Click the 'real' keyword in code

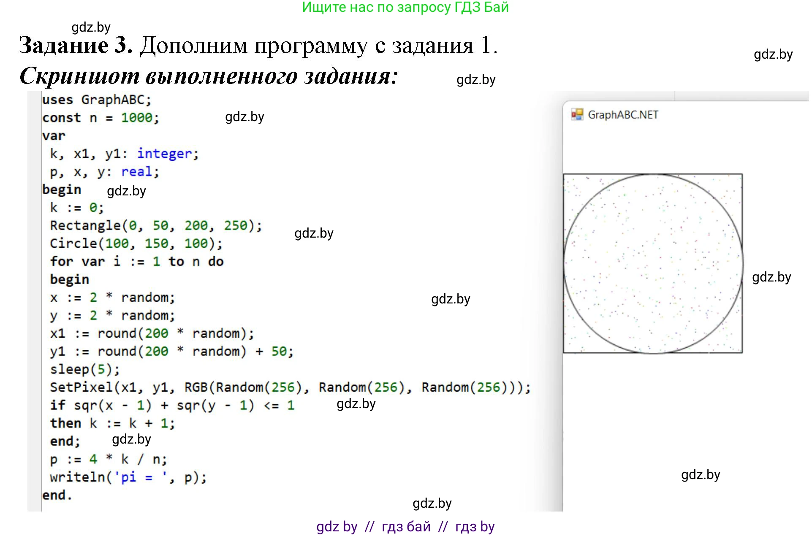point(136,172)
